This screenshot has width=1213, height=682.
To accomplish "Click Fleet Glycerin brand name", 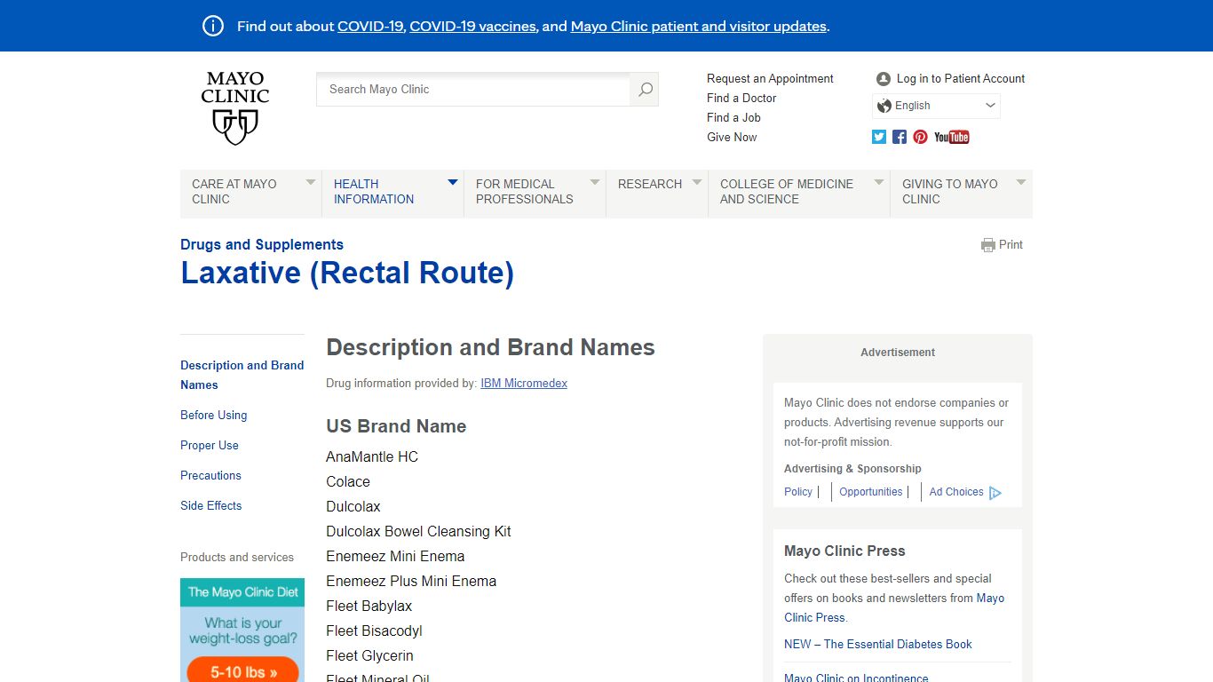I will [x=369, y=656].
